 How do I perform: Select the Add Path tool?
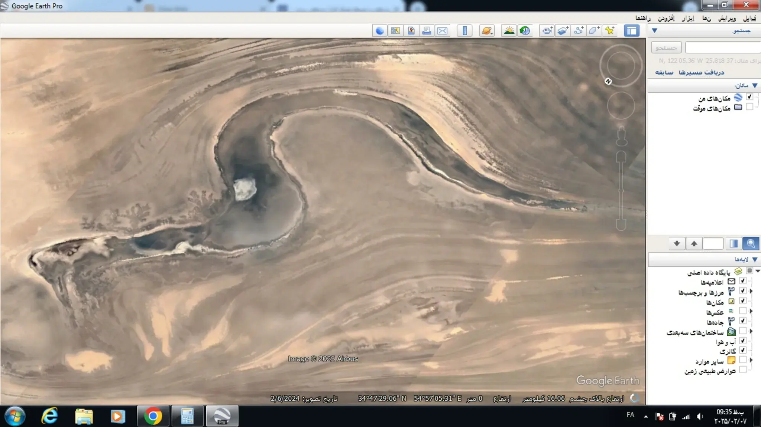pos(578,30)
